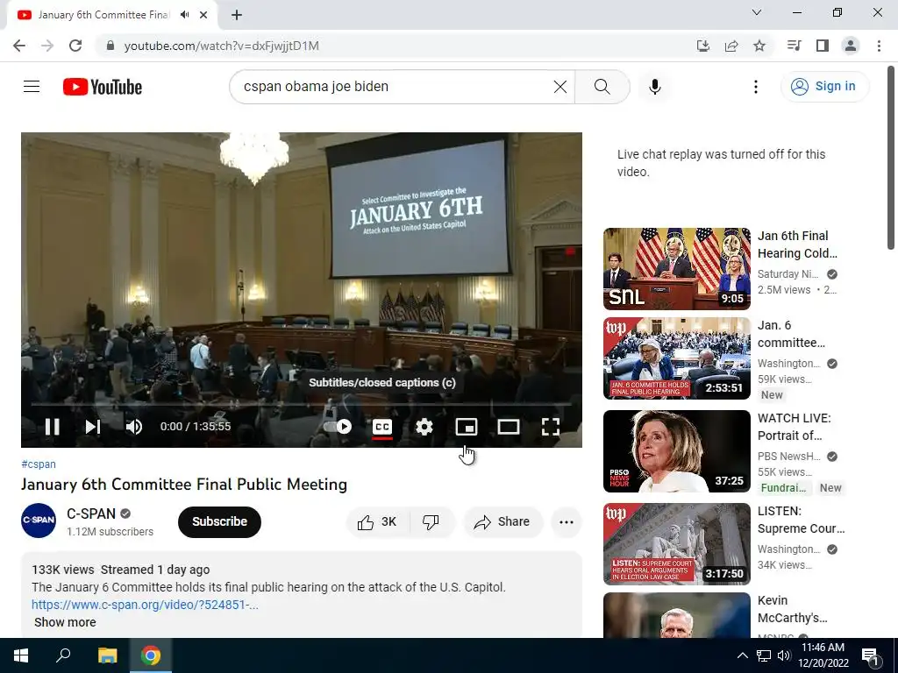Clear the search query text
This screenshot has width=898, height=673.
pyautogui.click(x=560, y=87)
